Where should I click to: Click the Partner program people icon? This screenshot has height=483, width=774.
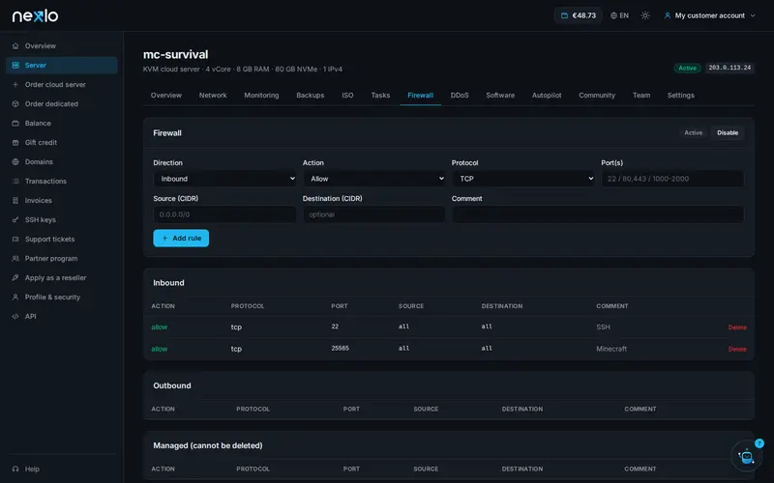[15, 258]
